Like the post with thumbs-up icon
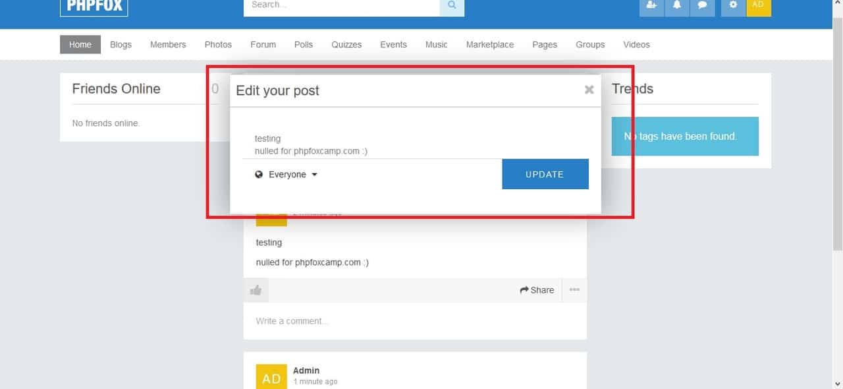843x389 pixels. (256, 290)
